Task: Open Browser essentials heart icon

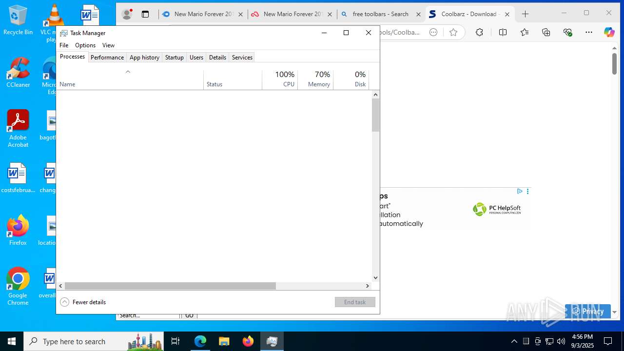Action: point(567,32)
